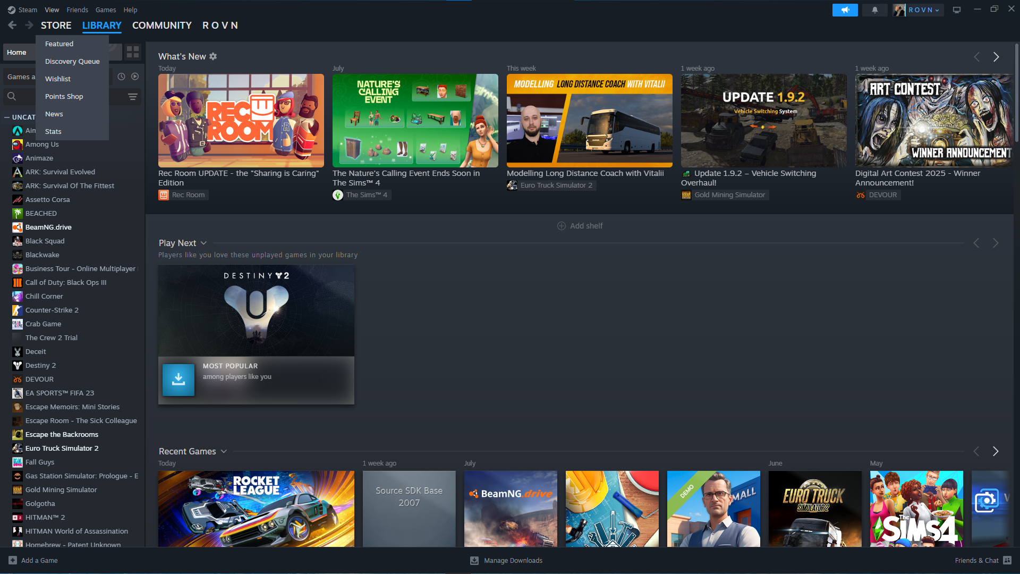The image size is (1020, 574).
Task: Click Destiny 2 download install button
Action: tap(178, 379)
